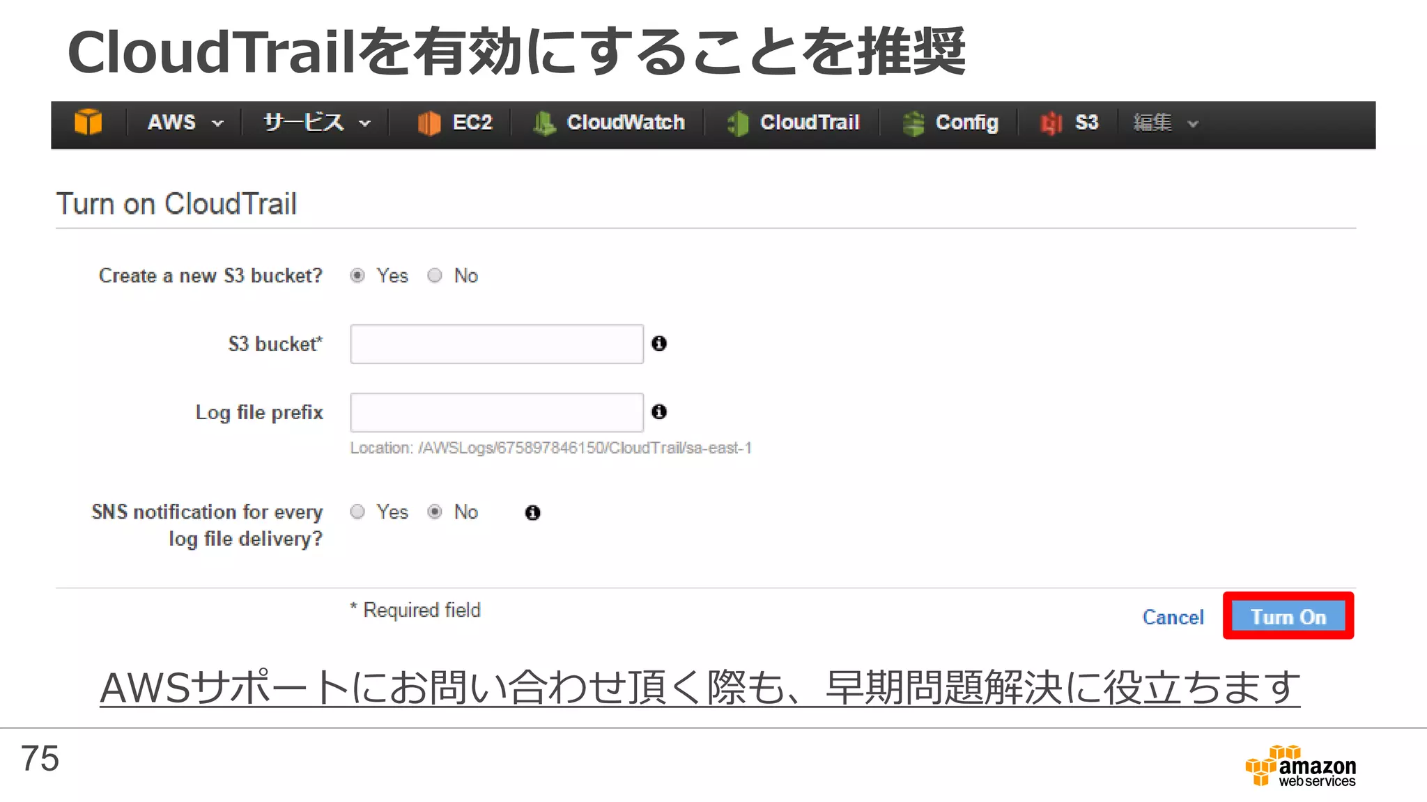Select Yes for SNS notification
Viewport: 1427px width, 802px height.
[357, 512]
